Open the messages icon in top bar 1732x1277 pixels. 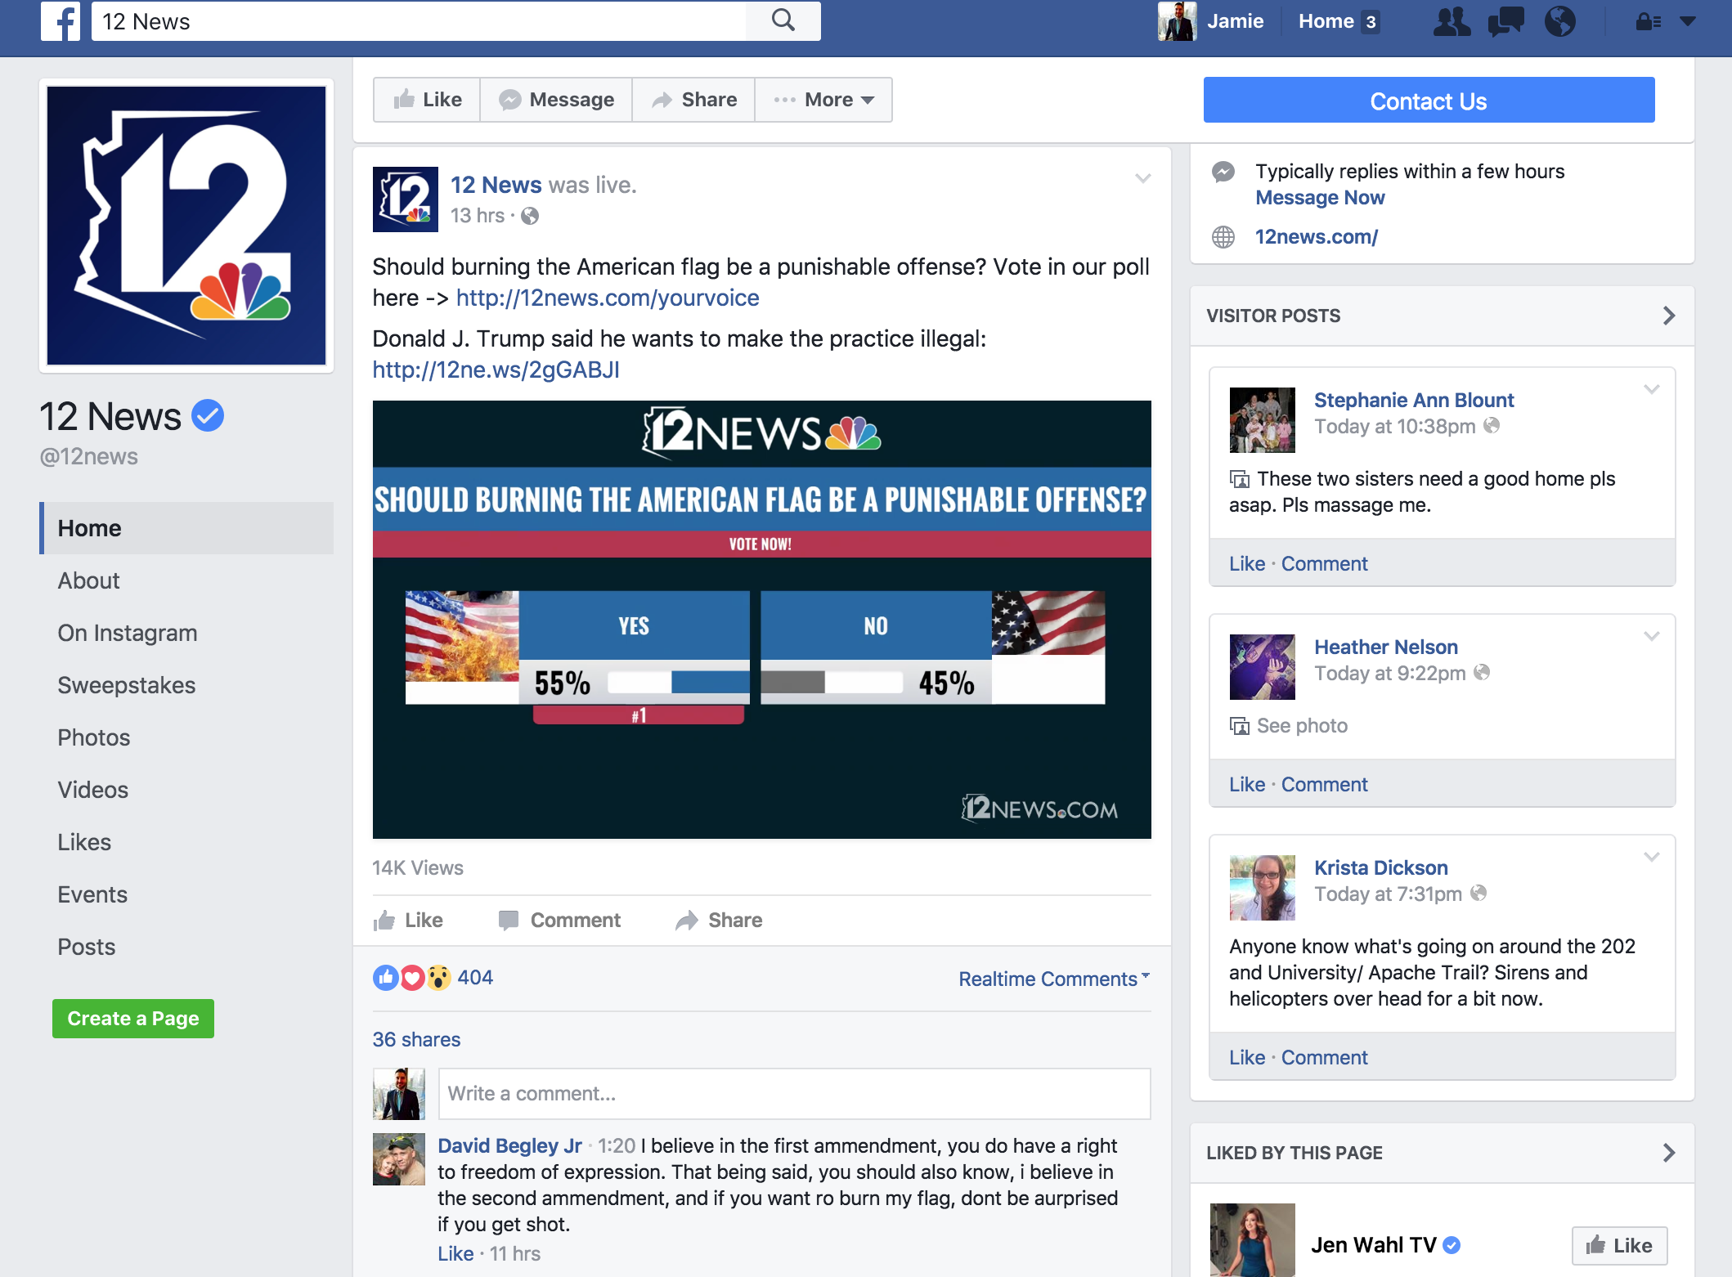click(x=1505, y=21)
